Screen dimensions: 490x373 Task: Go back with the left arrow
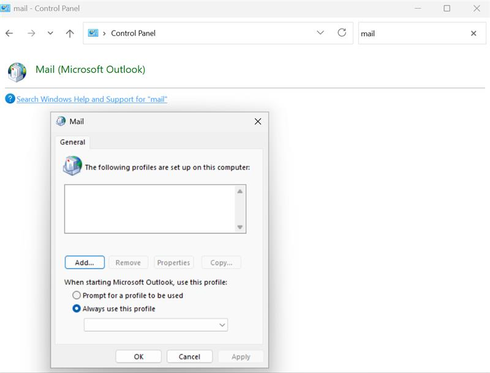[x=9, y=33]
